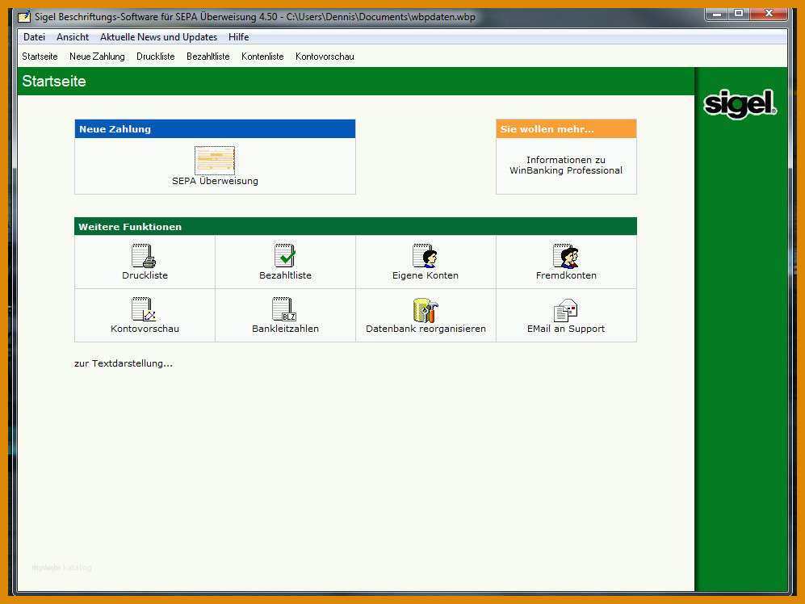Minimize the Sigel window

tap(717, 14)
